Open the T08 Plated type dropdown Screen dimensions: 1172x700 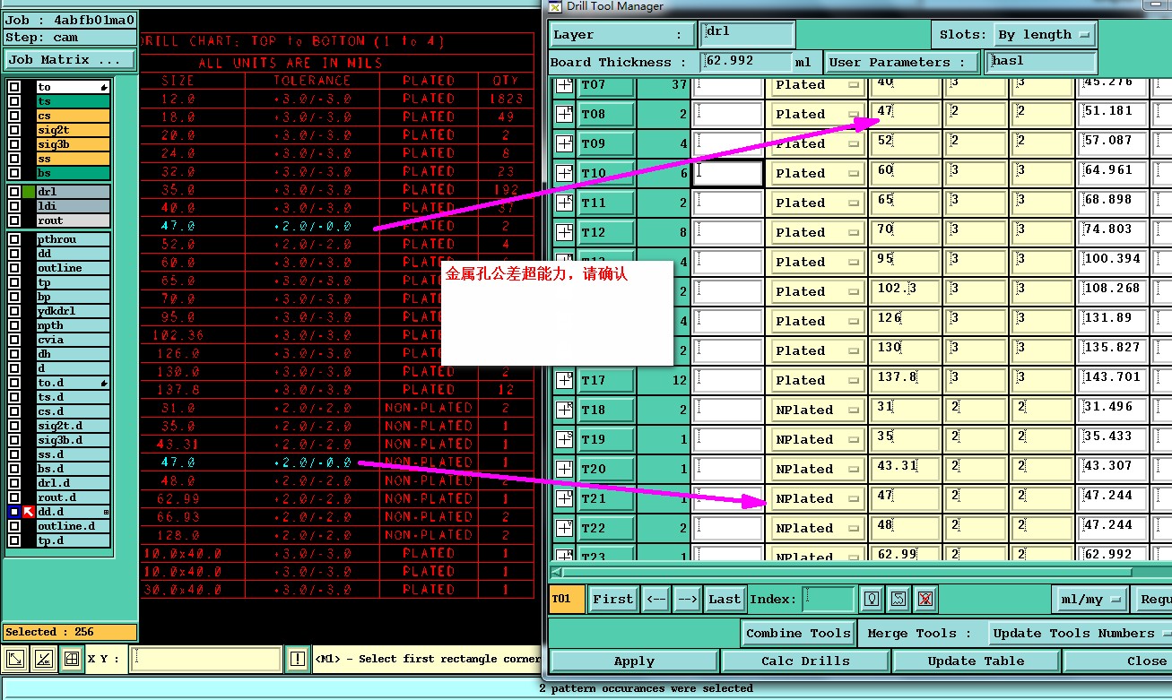817,114
